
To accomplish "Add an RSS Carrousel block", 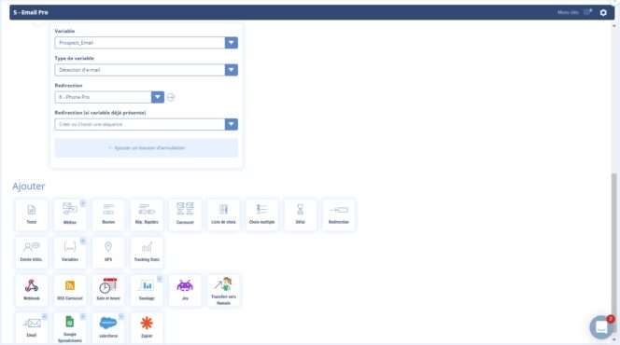I will pyautogui.click(x=70, y=291).
